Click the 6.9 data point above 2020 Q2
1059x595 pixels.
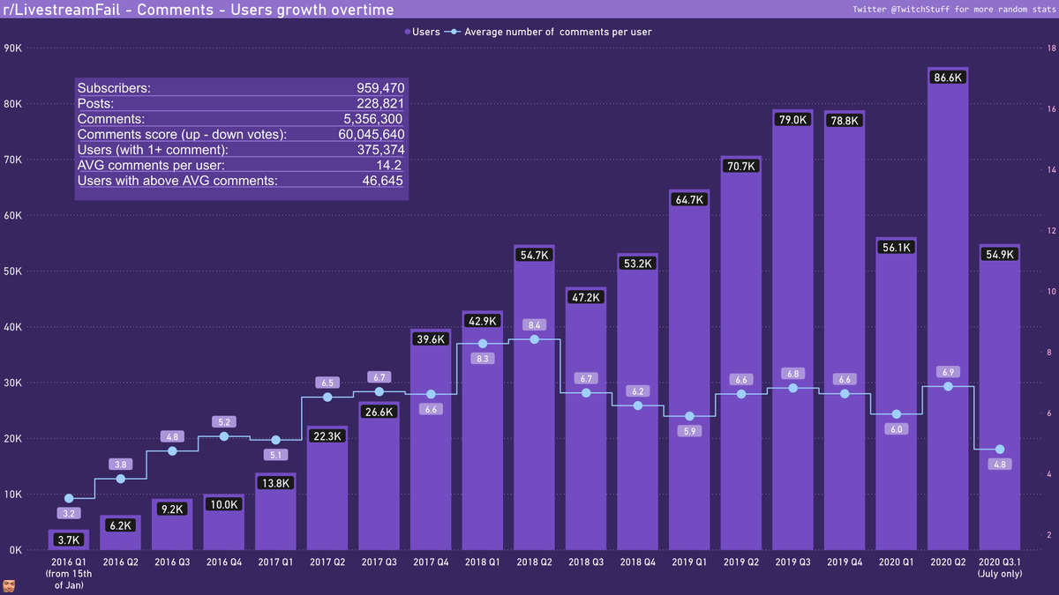(x=947, y=386)
